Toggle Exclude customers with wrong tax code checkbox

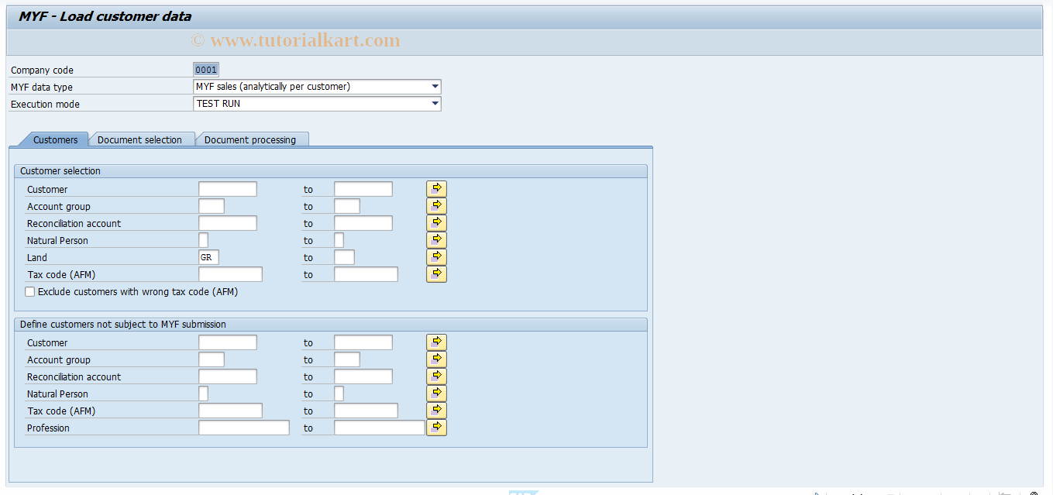click(30, 292)
